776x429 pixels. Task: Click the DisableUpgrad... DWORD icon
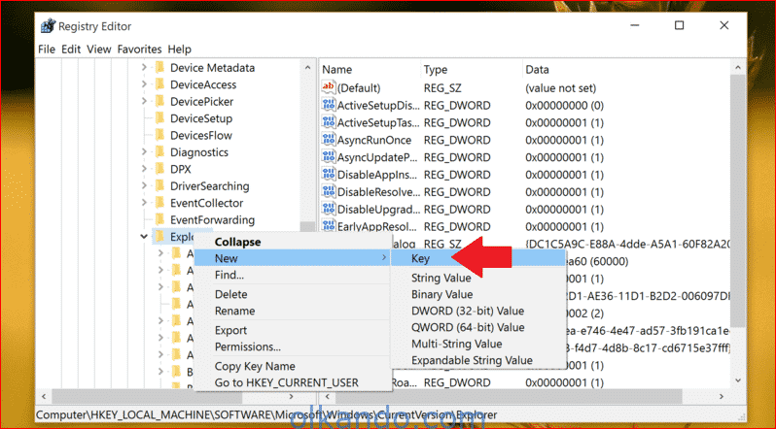click(329, 209)
